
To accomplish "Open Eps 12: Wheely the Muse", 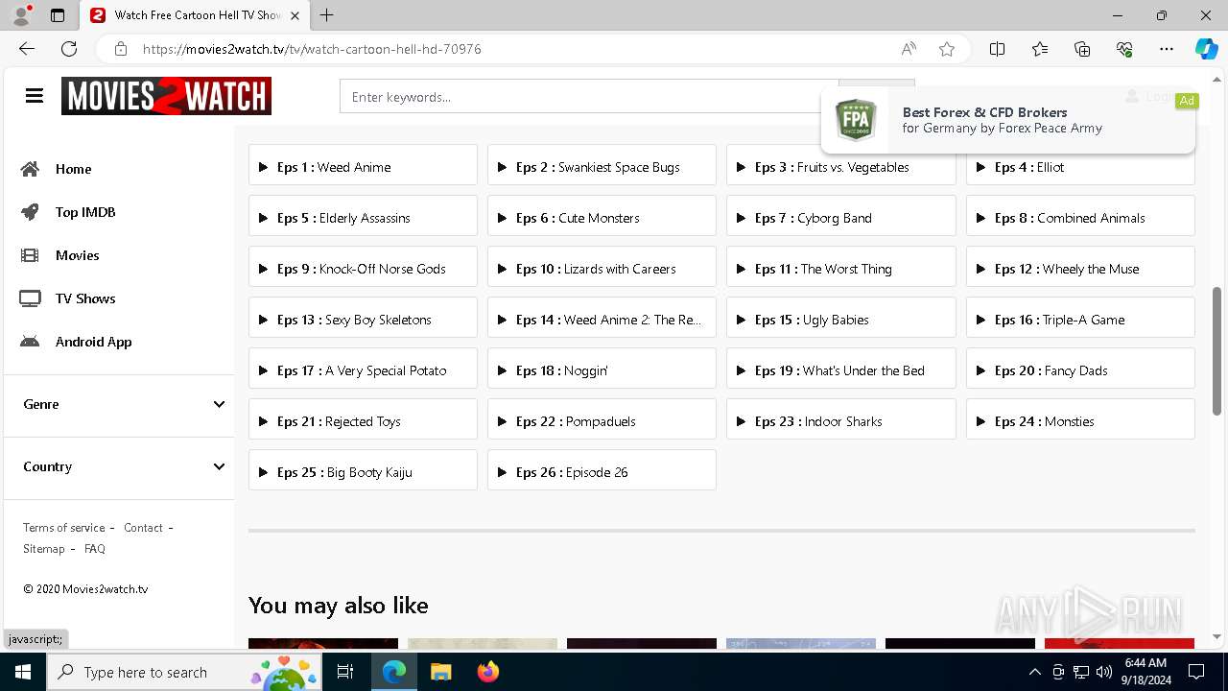I will [x=1080, y=269].
